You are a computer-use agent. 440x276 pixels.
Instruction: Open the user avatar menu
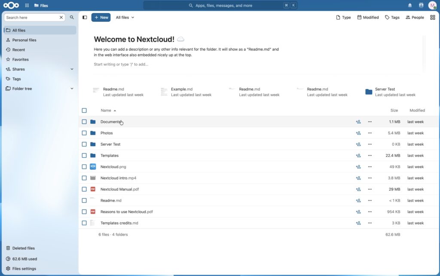(x=432, y=5)
